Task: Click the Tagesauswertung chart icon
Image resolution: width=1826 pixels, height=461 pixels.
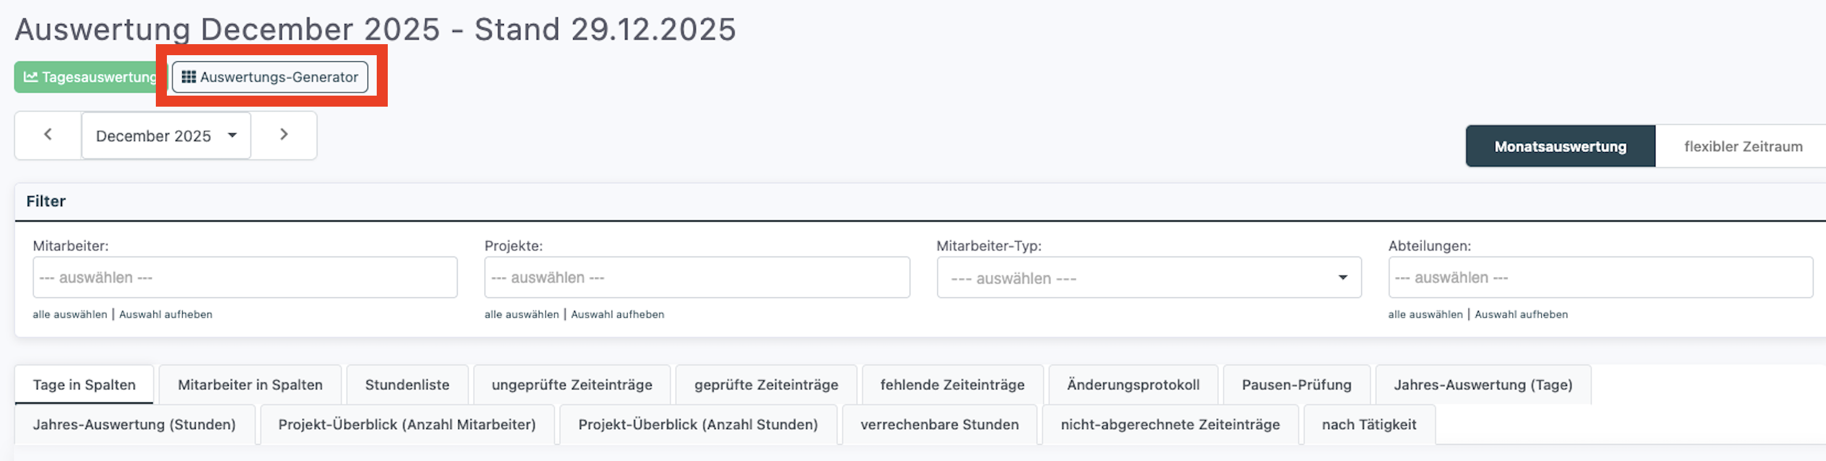Action: (31, 77)
